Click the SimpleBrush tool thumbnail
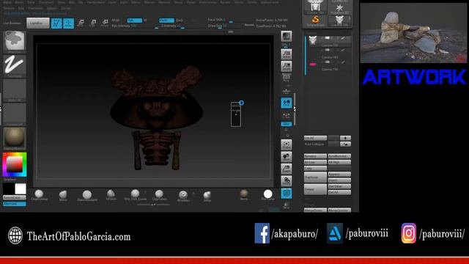This screenshot has width=469, height=264. point(316,21)
